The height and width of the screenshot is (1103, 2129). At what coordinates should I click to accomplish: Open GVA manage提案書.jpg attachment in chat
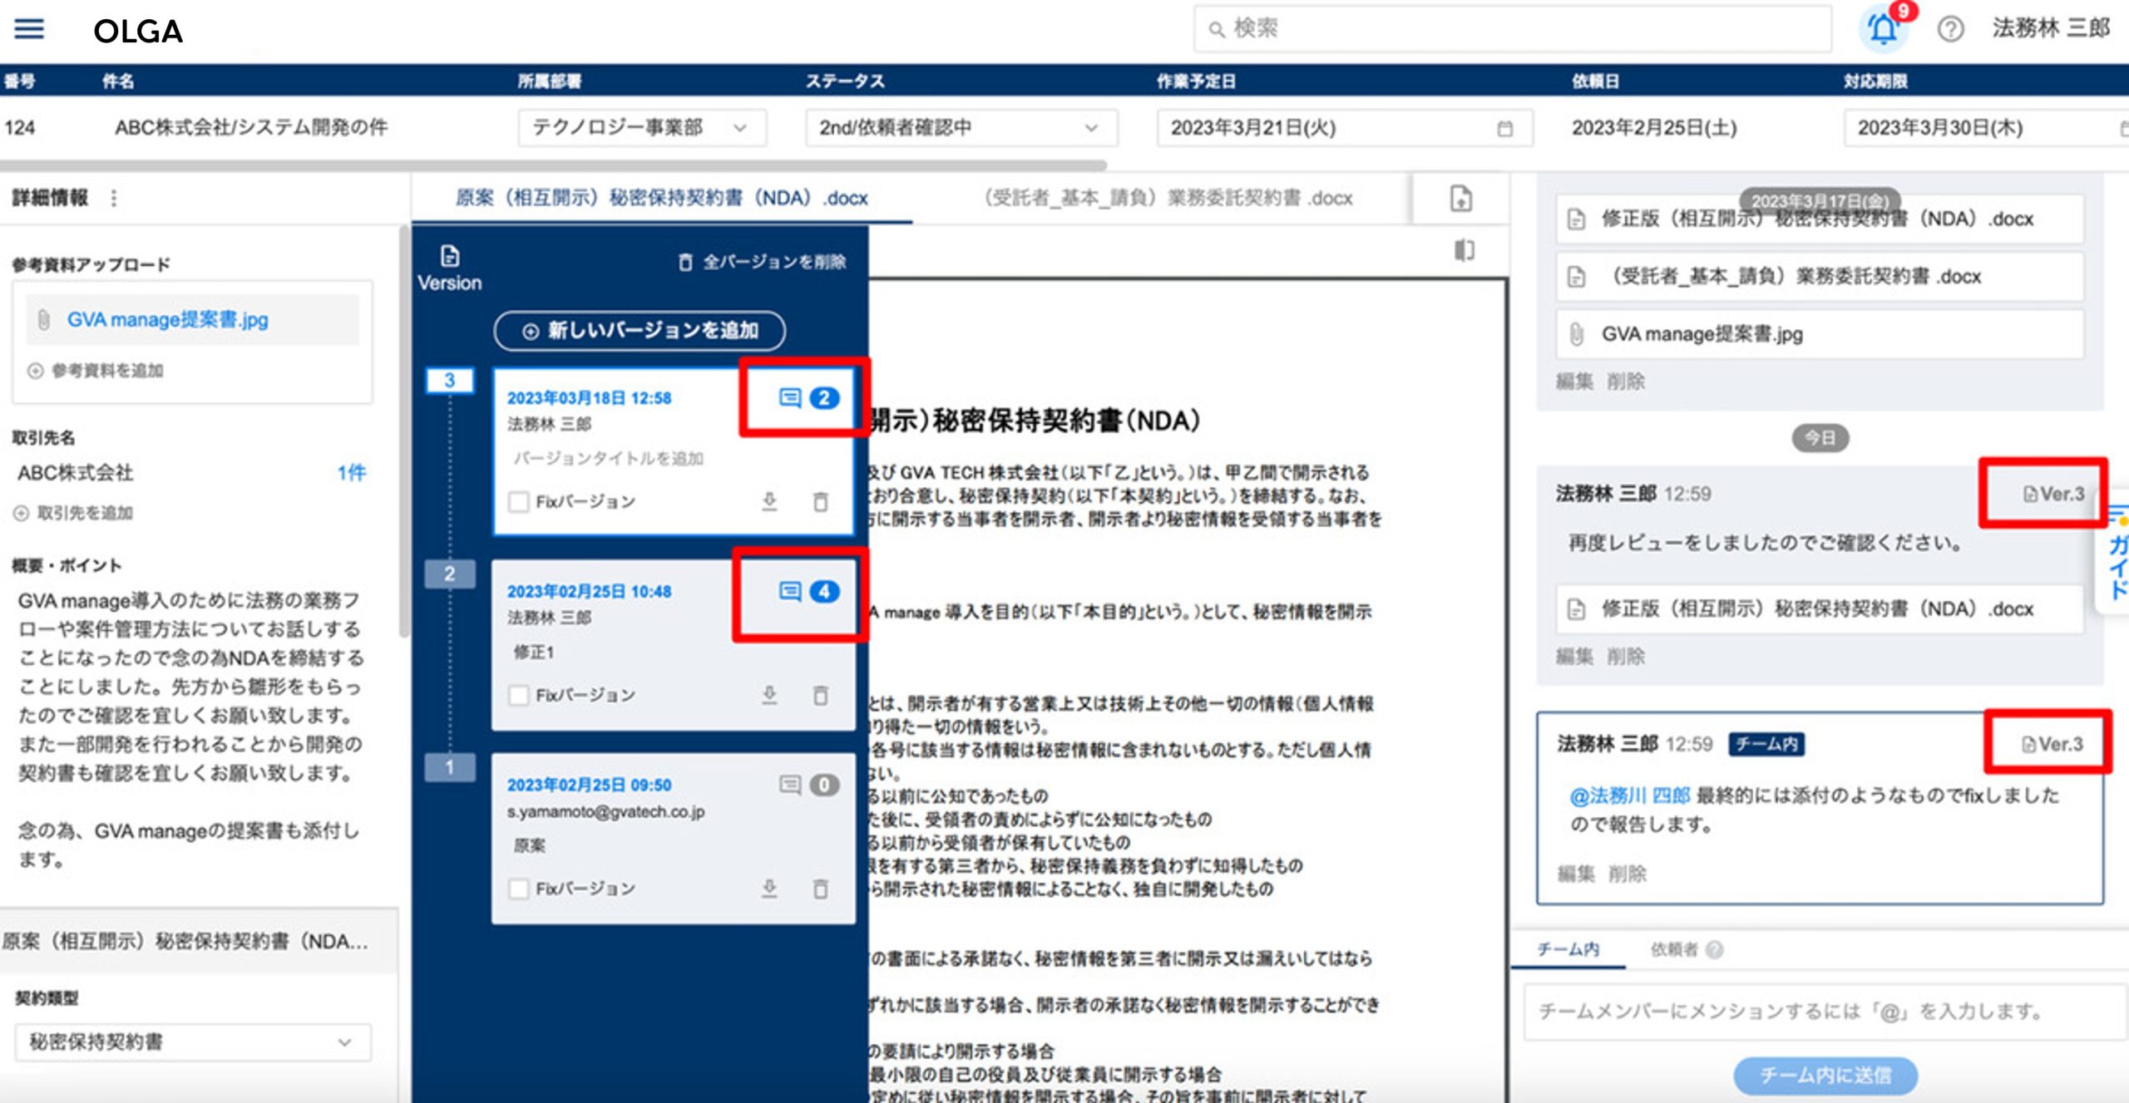tap(1820, 333)
